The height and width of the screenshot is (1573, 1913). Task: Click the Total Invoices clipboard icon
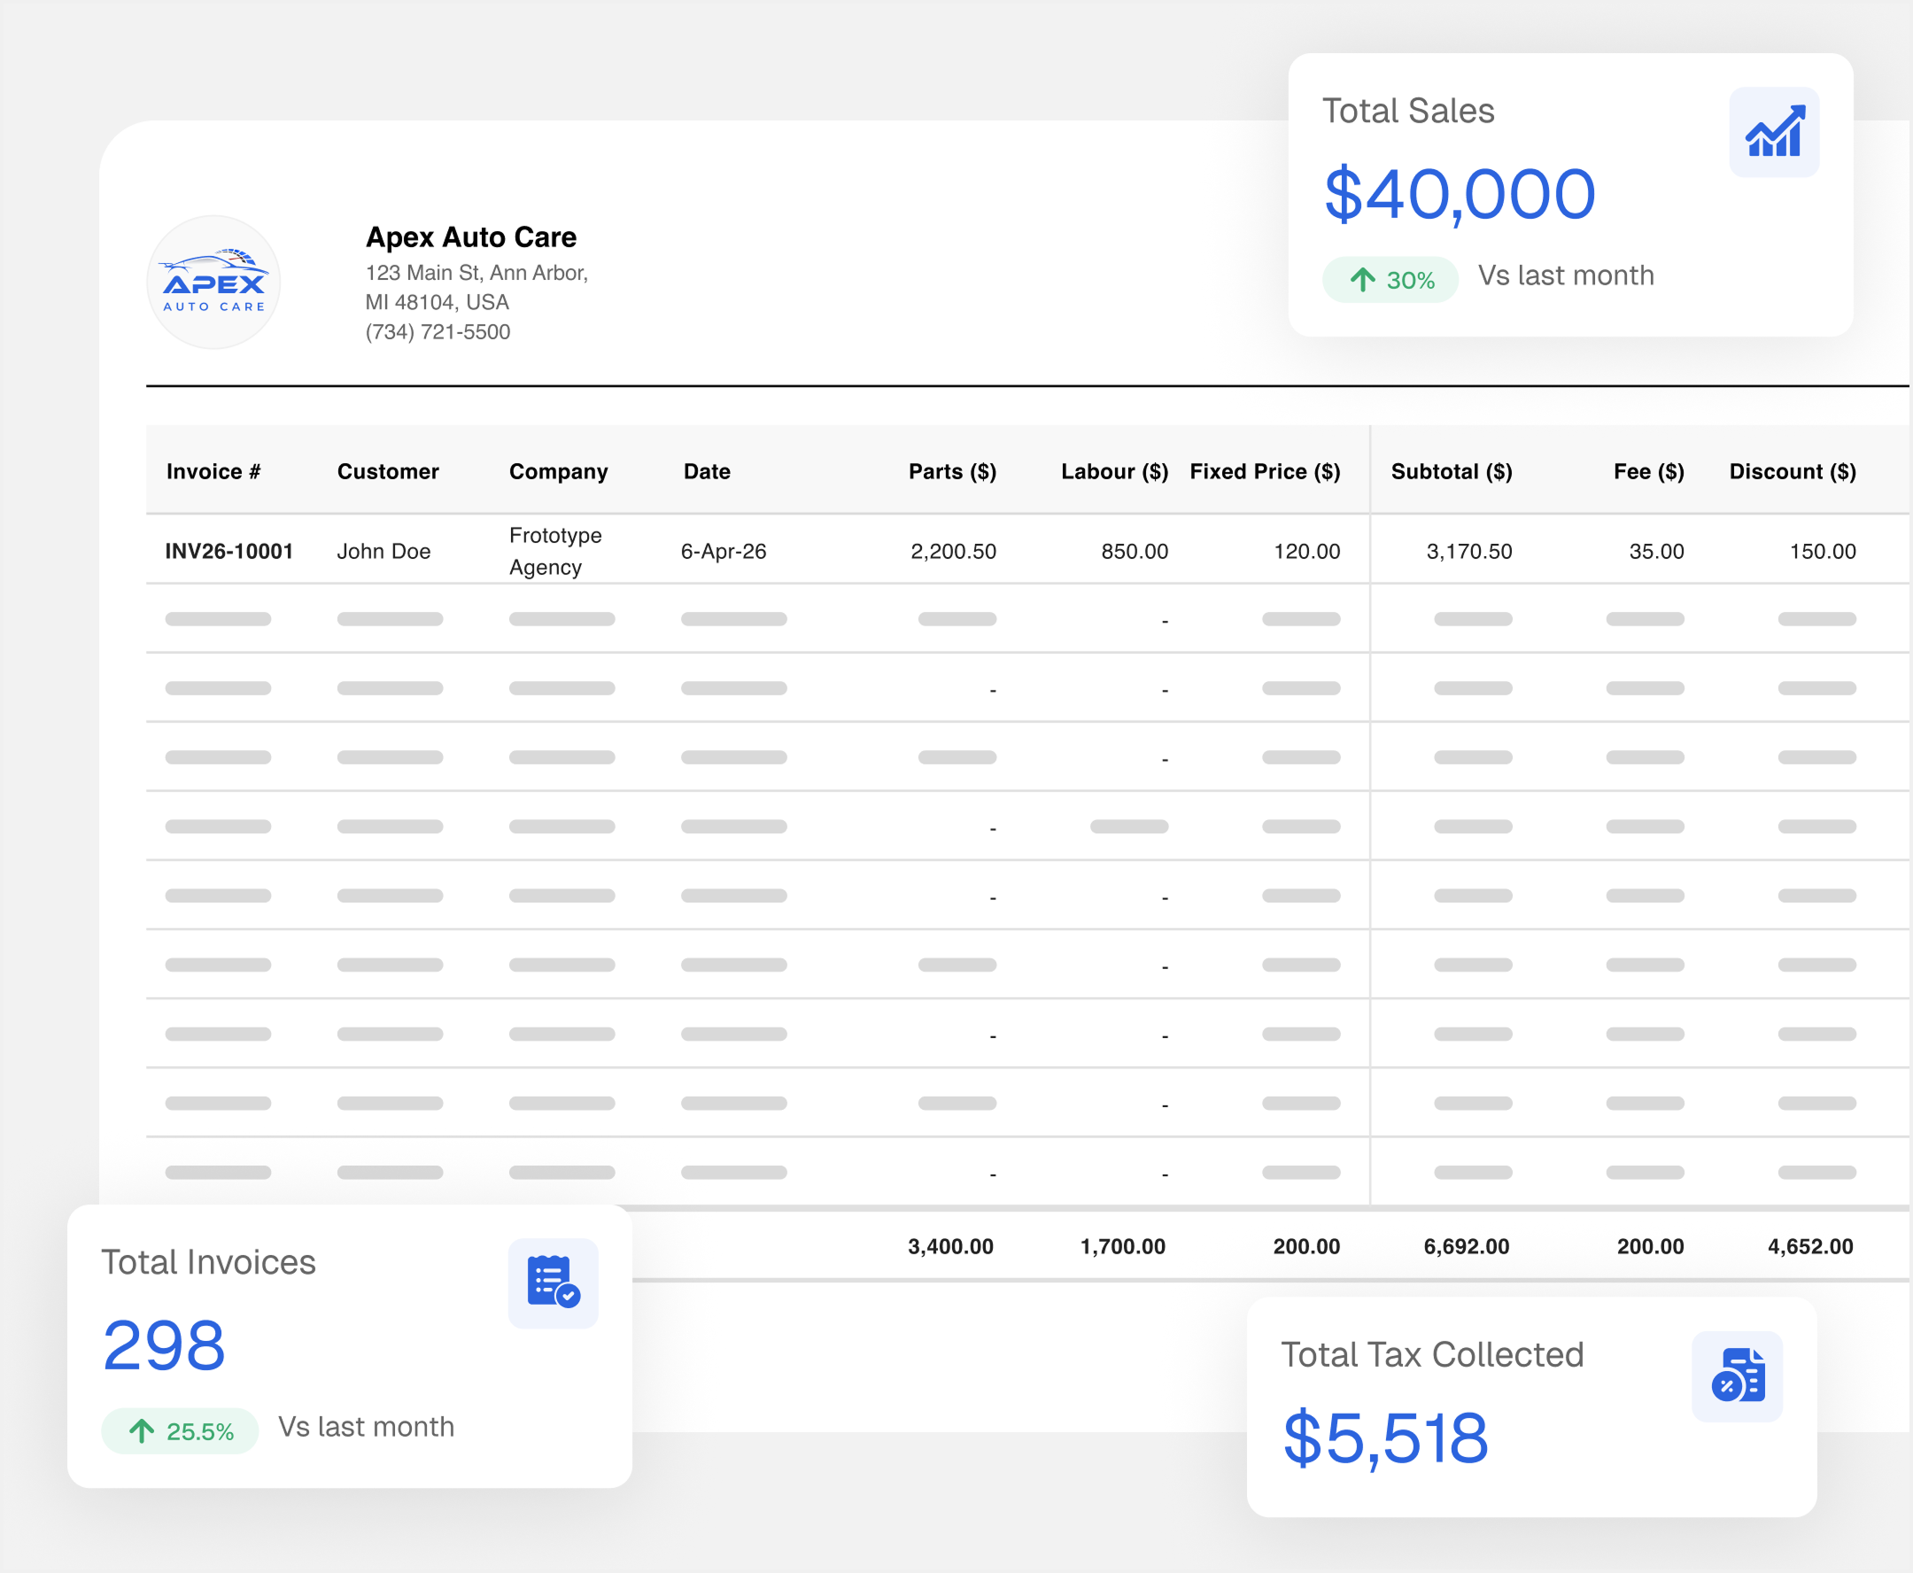553,1283
